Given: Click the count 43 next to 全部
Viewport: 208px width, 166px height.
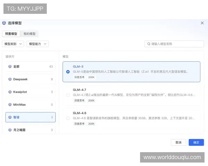Looking at the screenshot, I should [51, 66].
